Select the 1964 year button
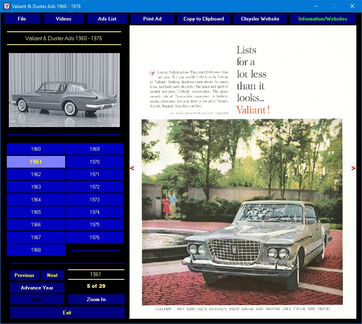The image size is (362, 324). point(36,200)
